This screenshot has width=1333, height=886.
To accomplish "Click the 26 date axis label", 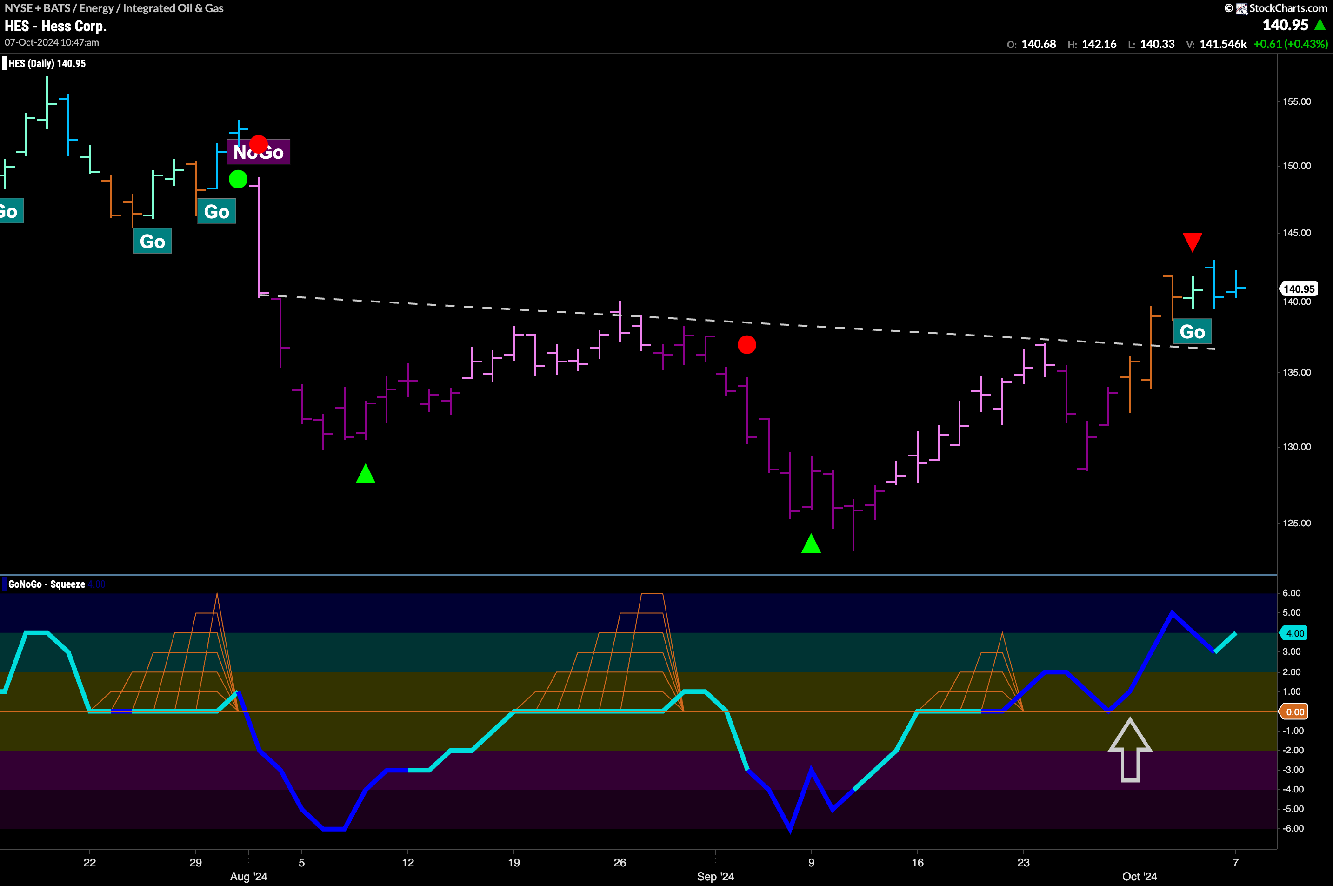I will [620, 863].
